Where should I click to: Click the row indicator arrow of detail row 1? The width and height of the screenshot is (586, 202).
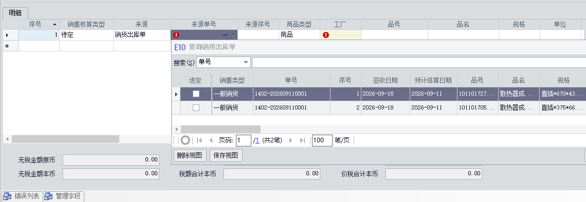point(7,35)
